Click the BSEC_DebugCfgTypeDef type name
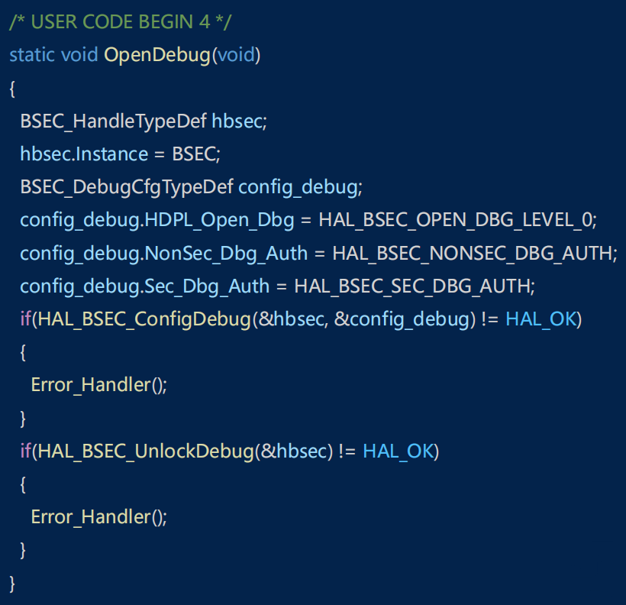Viewport: 626px width, 605px height. [127, 187]
